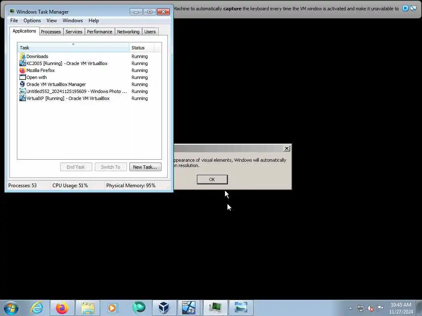
Task: Click the Firefox icon in task list
Action: (x=23, y=70)
